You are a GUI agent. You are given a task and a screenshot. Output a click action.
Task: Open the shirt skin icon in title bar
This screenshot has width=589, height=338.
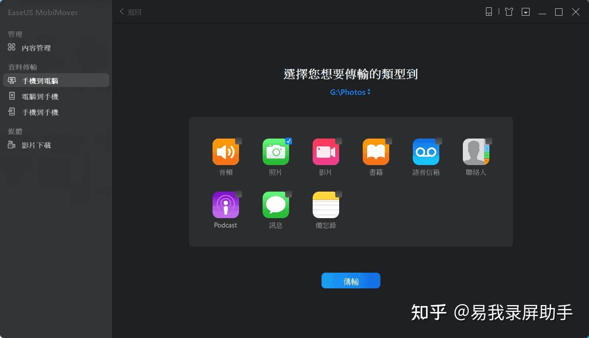pyautogui.click(x=509, y=12)
